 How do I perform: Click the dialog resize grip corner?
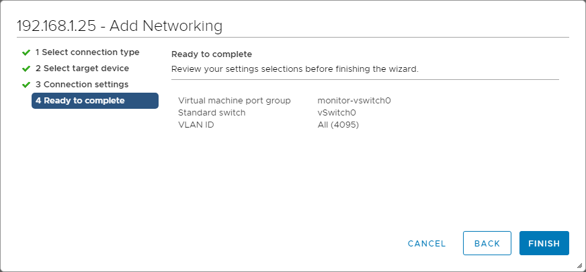tap(579, 265)
